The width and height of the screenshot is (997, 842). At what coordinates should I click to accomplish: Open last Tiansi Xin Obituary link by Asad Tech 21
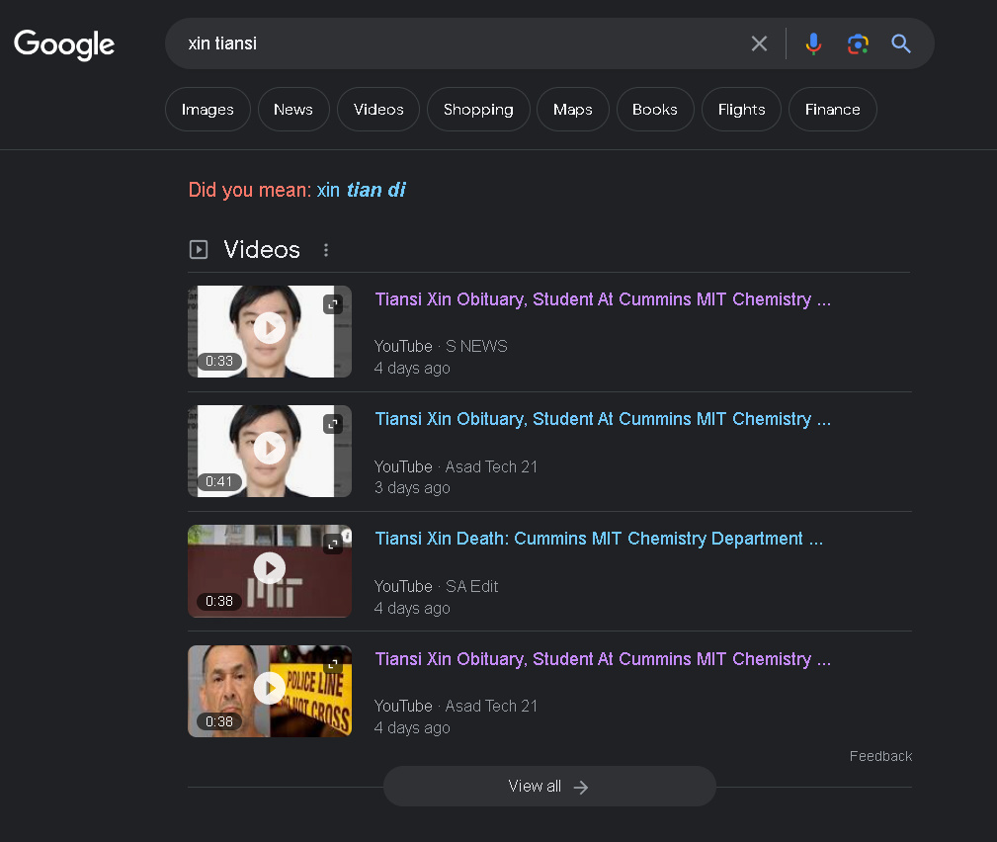click(603, 659)
